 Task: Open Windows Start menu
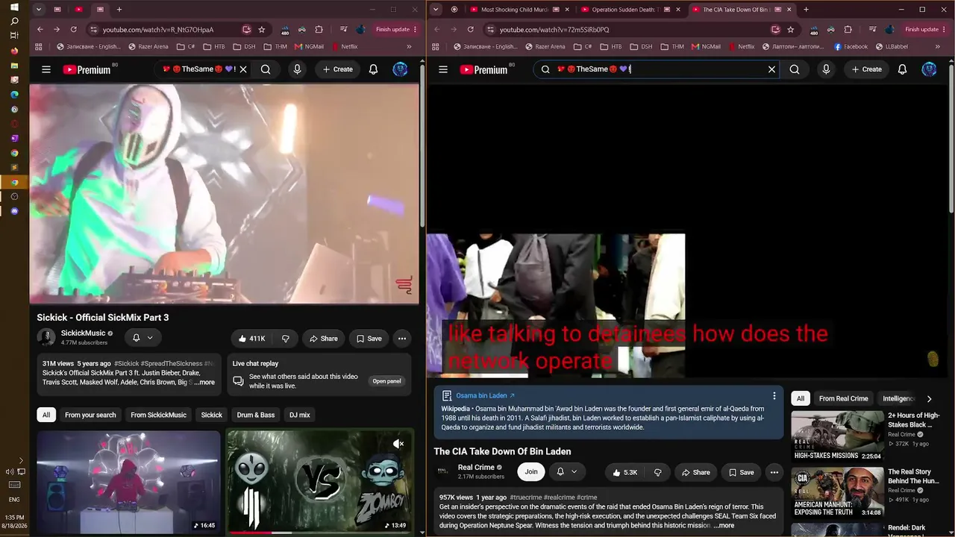[14, 7]
